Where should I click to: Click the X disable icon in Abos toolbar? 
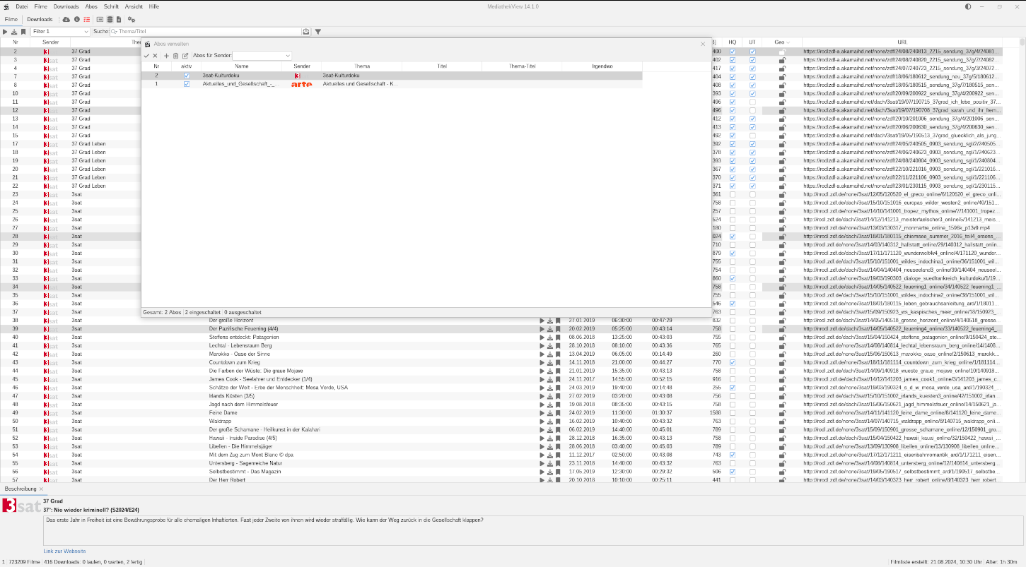point(156,56)
